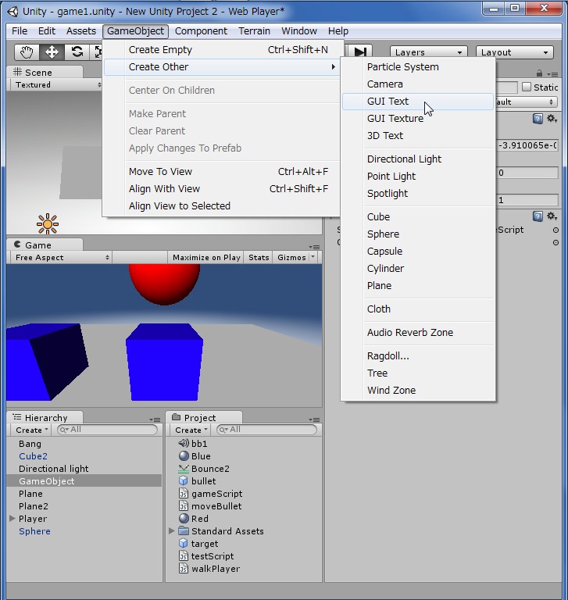
Task: Open the Free Aspect dropdown
Action: [x=62, y=257]
